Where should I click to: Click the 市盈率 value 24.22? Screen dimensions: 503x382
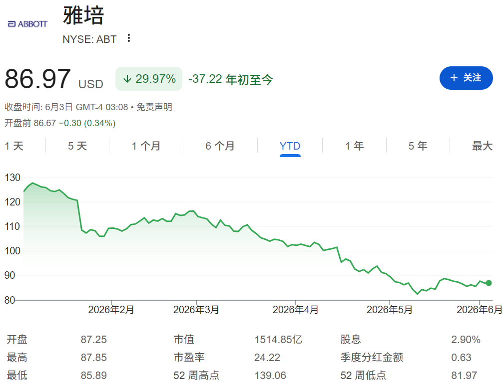click(267, 358)
